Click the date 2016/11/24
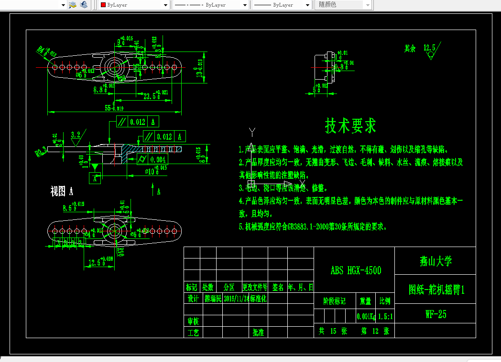 coord(237,299)
